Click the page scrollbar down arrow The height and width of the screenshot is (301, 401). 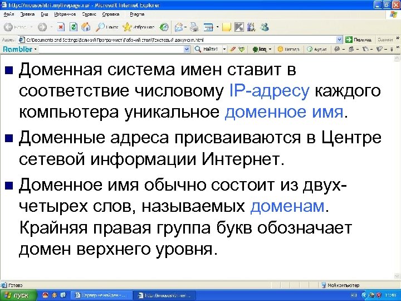point(397,276)
